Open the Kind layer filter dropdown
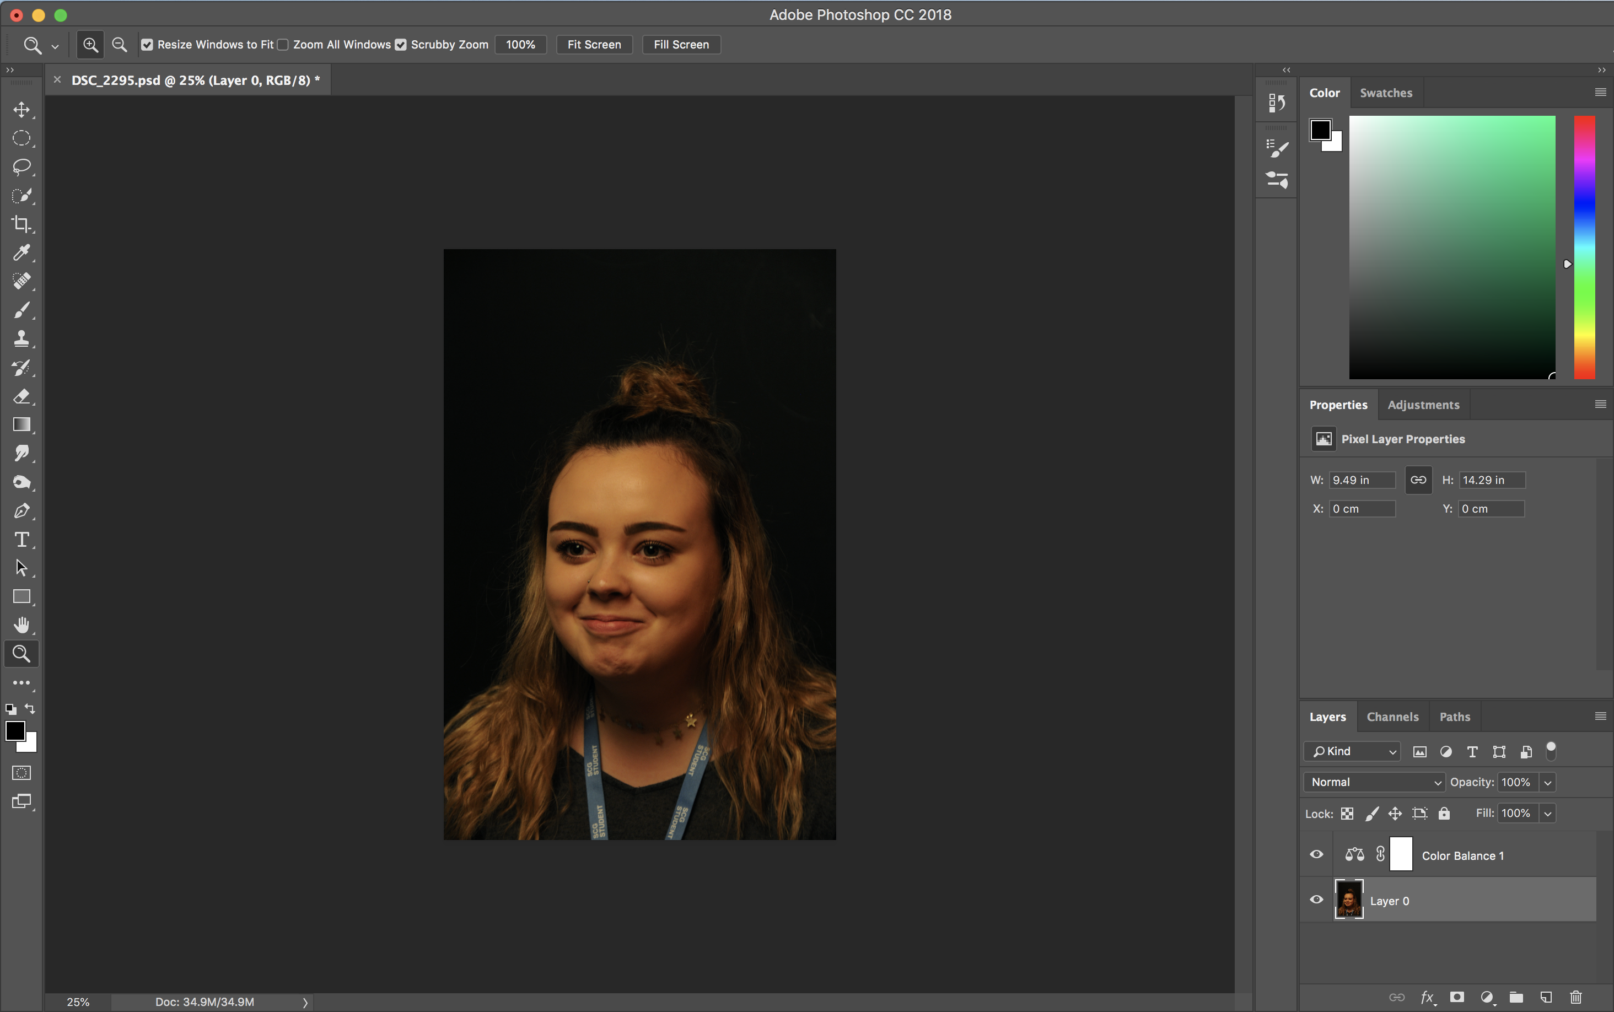The width and height of the screenshot is (1614, 1012). tap(1352, 751)
